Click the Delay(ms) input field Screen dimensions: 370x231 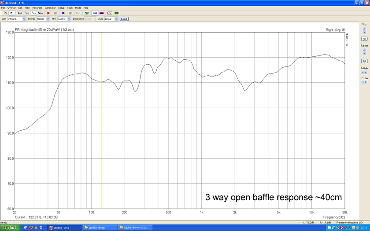click(90, 19)
